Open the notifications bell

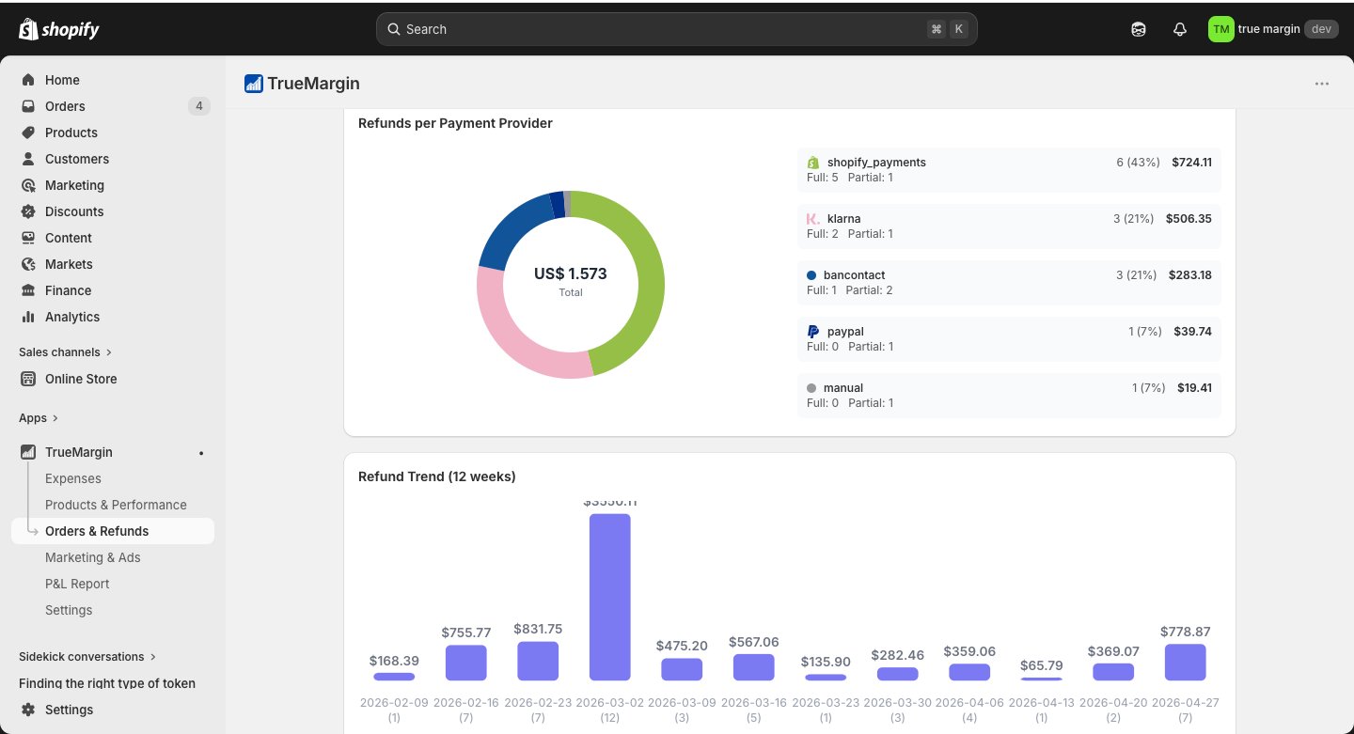click(x=1180, y=29)
